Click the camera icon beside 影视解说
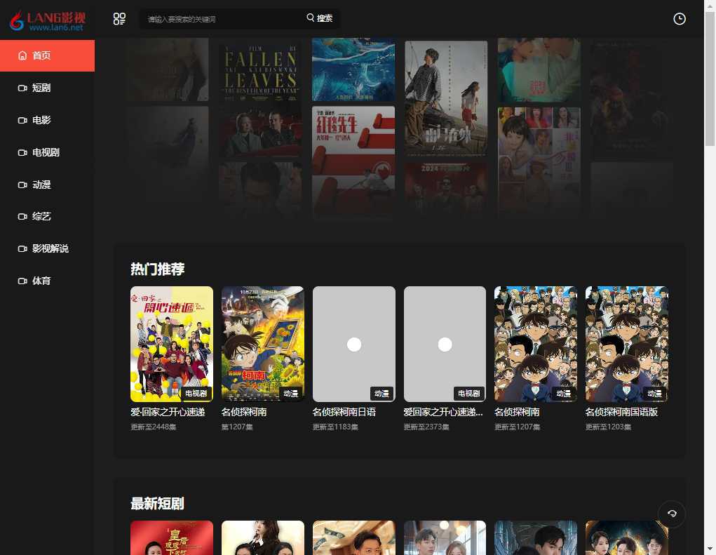Viewport: 716px width, 555px height. click(x=22, y=248)
